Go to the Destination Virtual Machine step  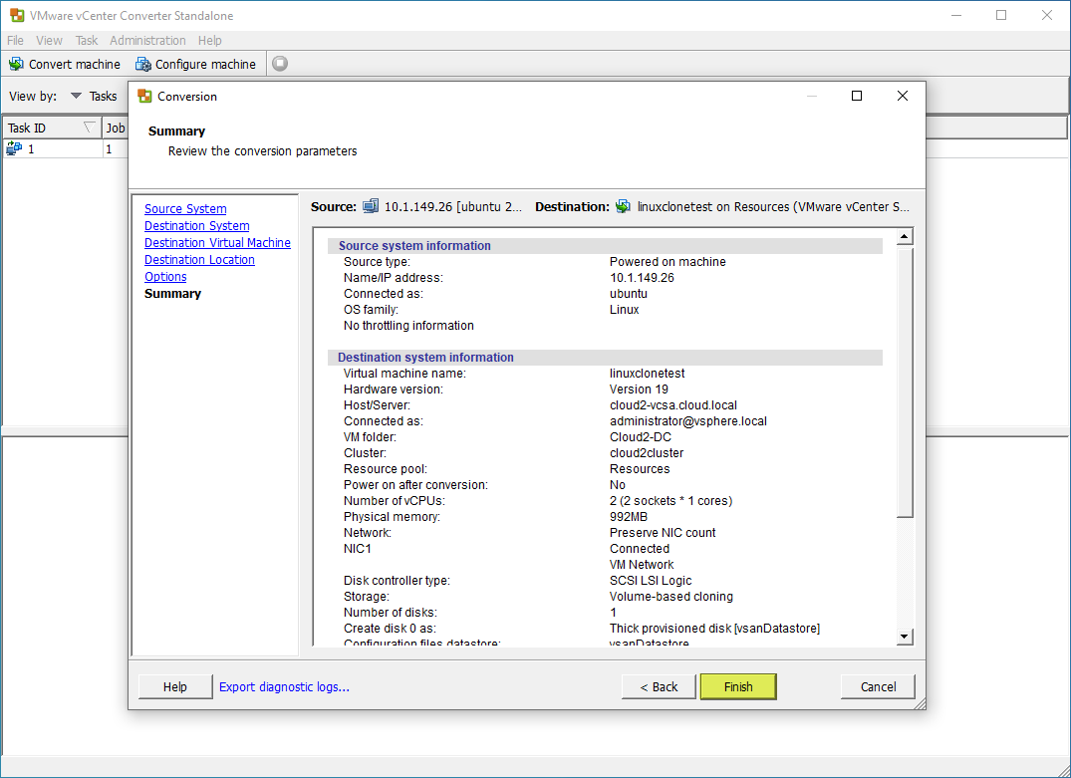point(217,243)
